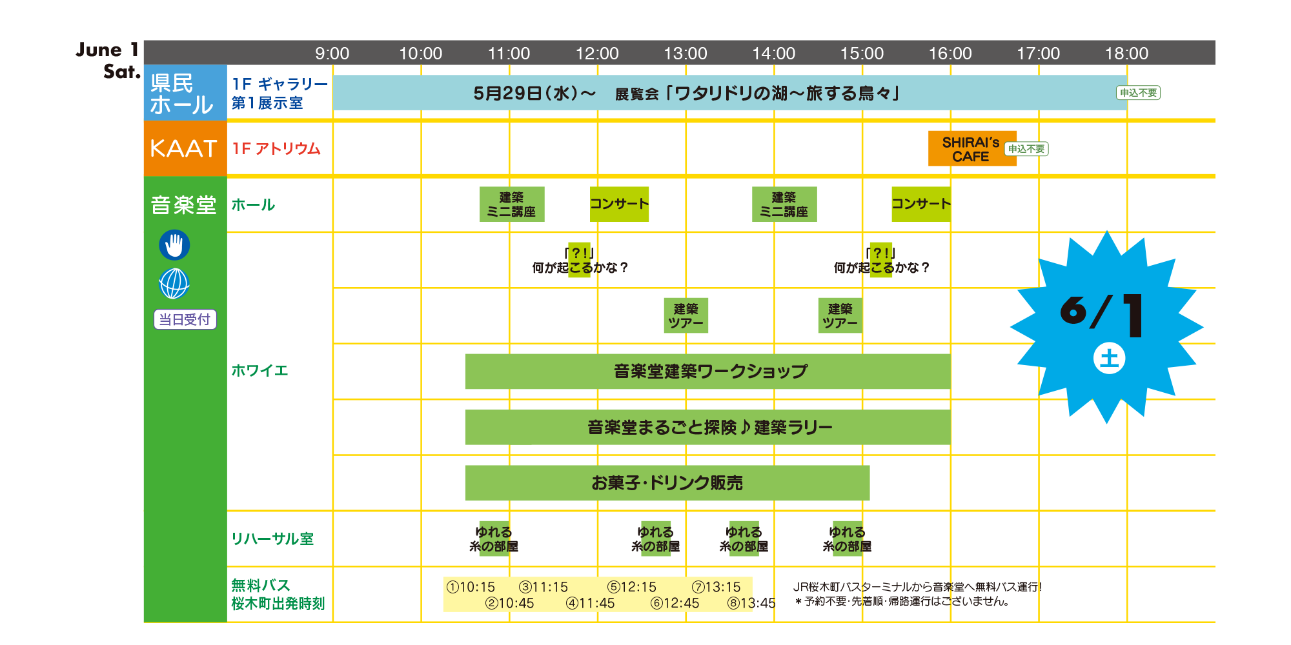Click the blue globe icon under 音楽堂
Screen dimensions: 1291x645
(174, 284)
